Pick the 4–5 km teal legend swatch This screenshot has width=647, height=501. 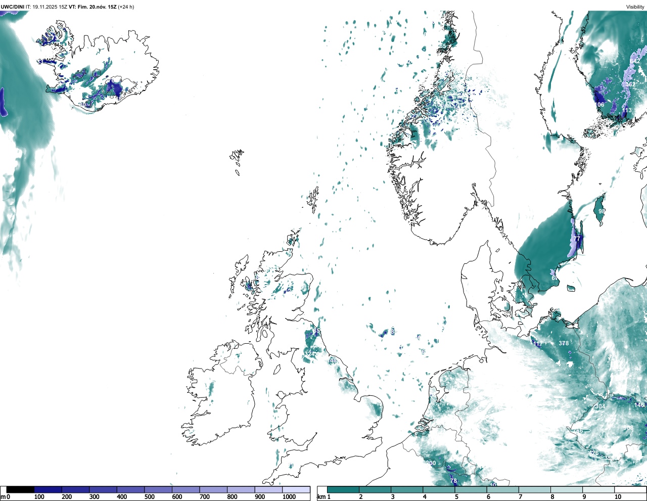point(439,489)
